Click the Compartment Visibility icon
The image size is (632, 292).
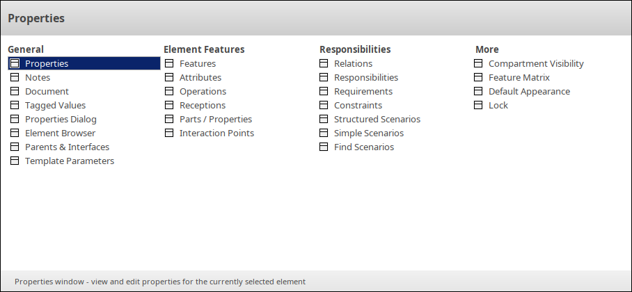pos(478,63)
